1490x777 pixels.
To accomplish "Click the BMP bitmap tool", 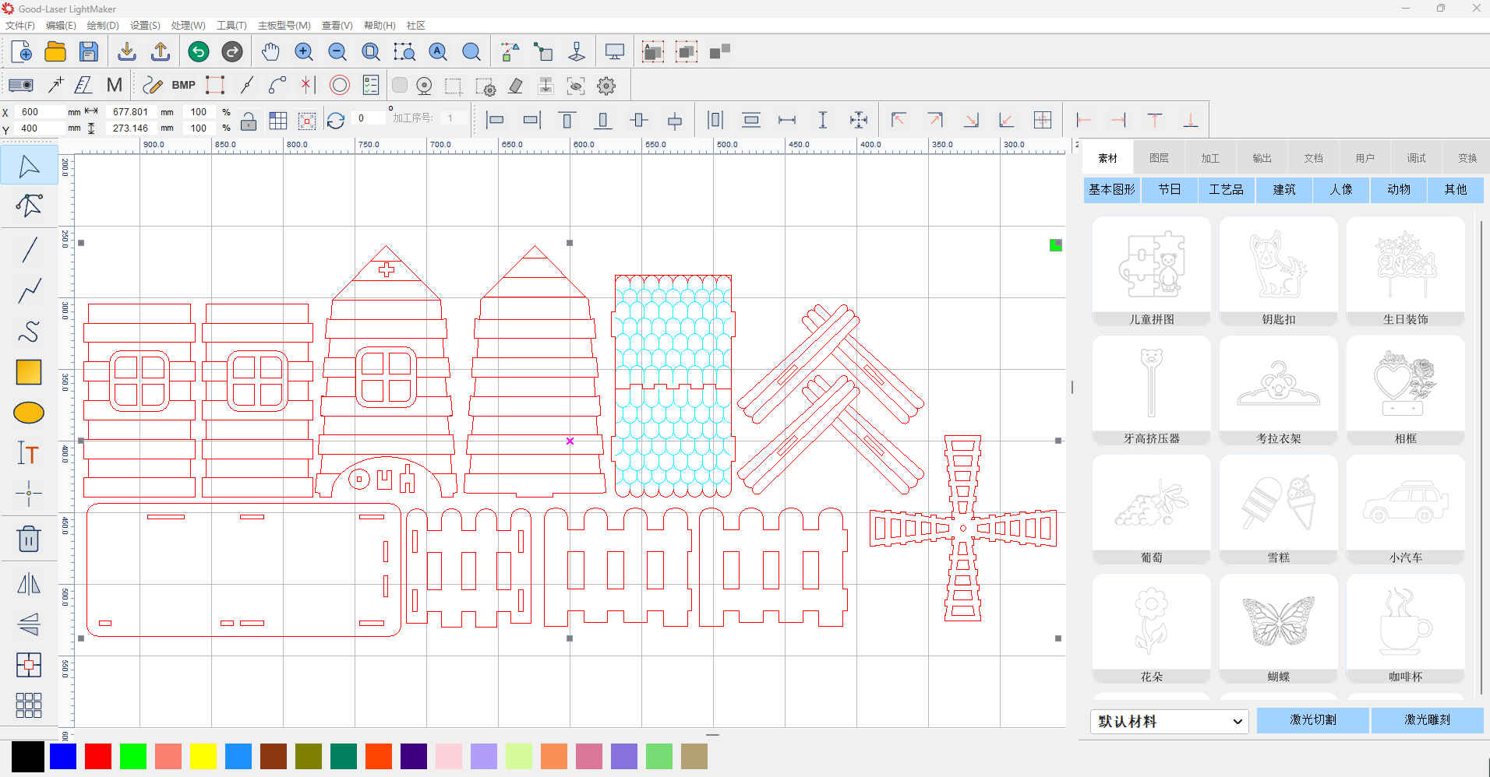I will [x=184, y=85].
